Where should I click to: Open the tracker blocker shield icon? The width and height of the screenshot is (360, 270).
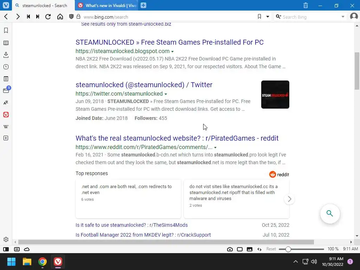pos(71,17)
